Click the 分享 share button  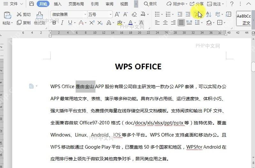197,4
